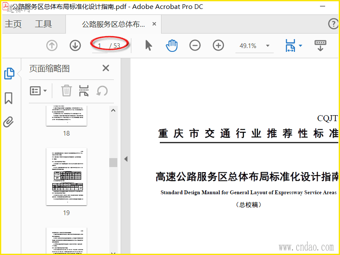Image resolution: width=340 pixels, height=255 pixels.
Task: Open the page thumbnails sidebar icon
Action: tap(9, 74)
